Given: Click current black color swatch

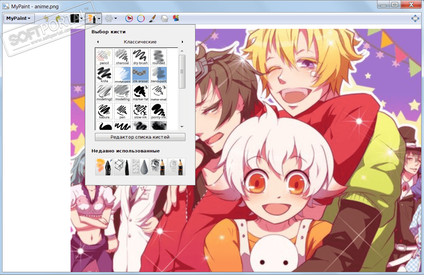Looking at the screenshot, I should (74, 18).
